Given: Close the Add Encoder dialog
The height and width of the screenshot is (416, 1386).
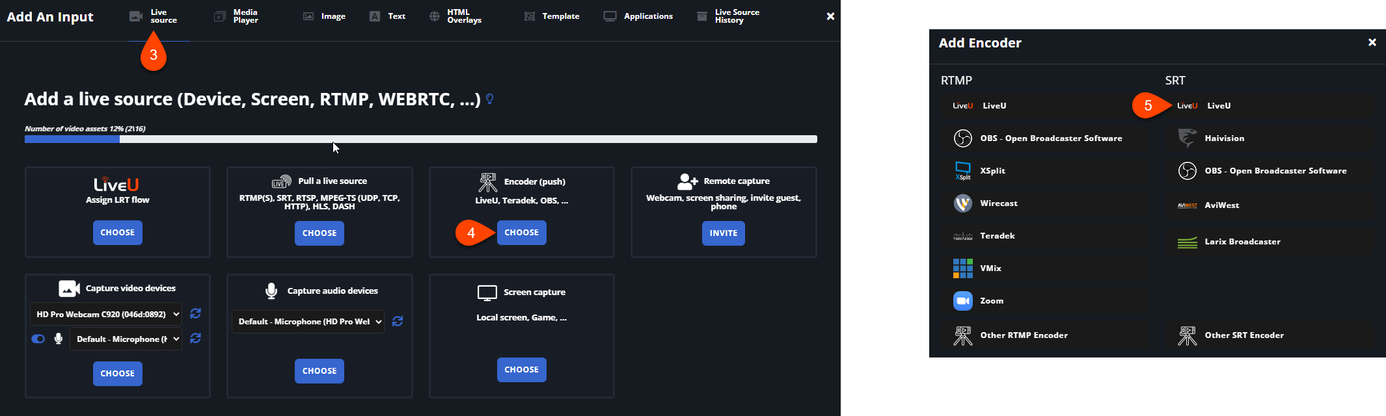Looking at the screenshot, I should click(x=1372, y=42).
